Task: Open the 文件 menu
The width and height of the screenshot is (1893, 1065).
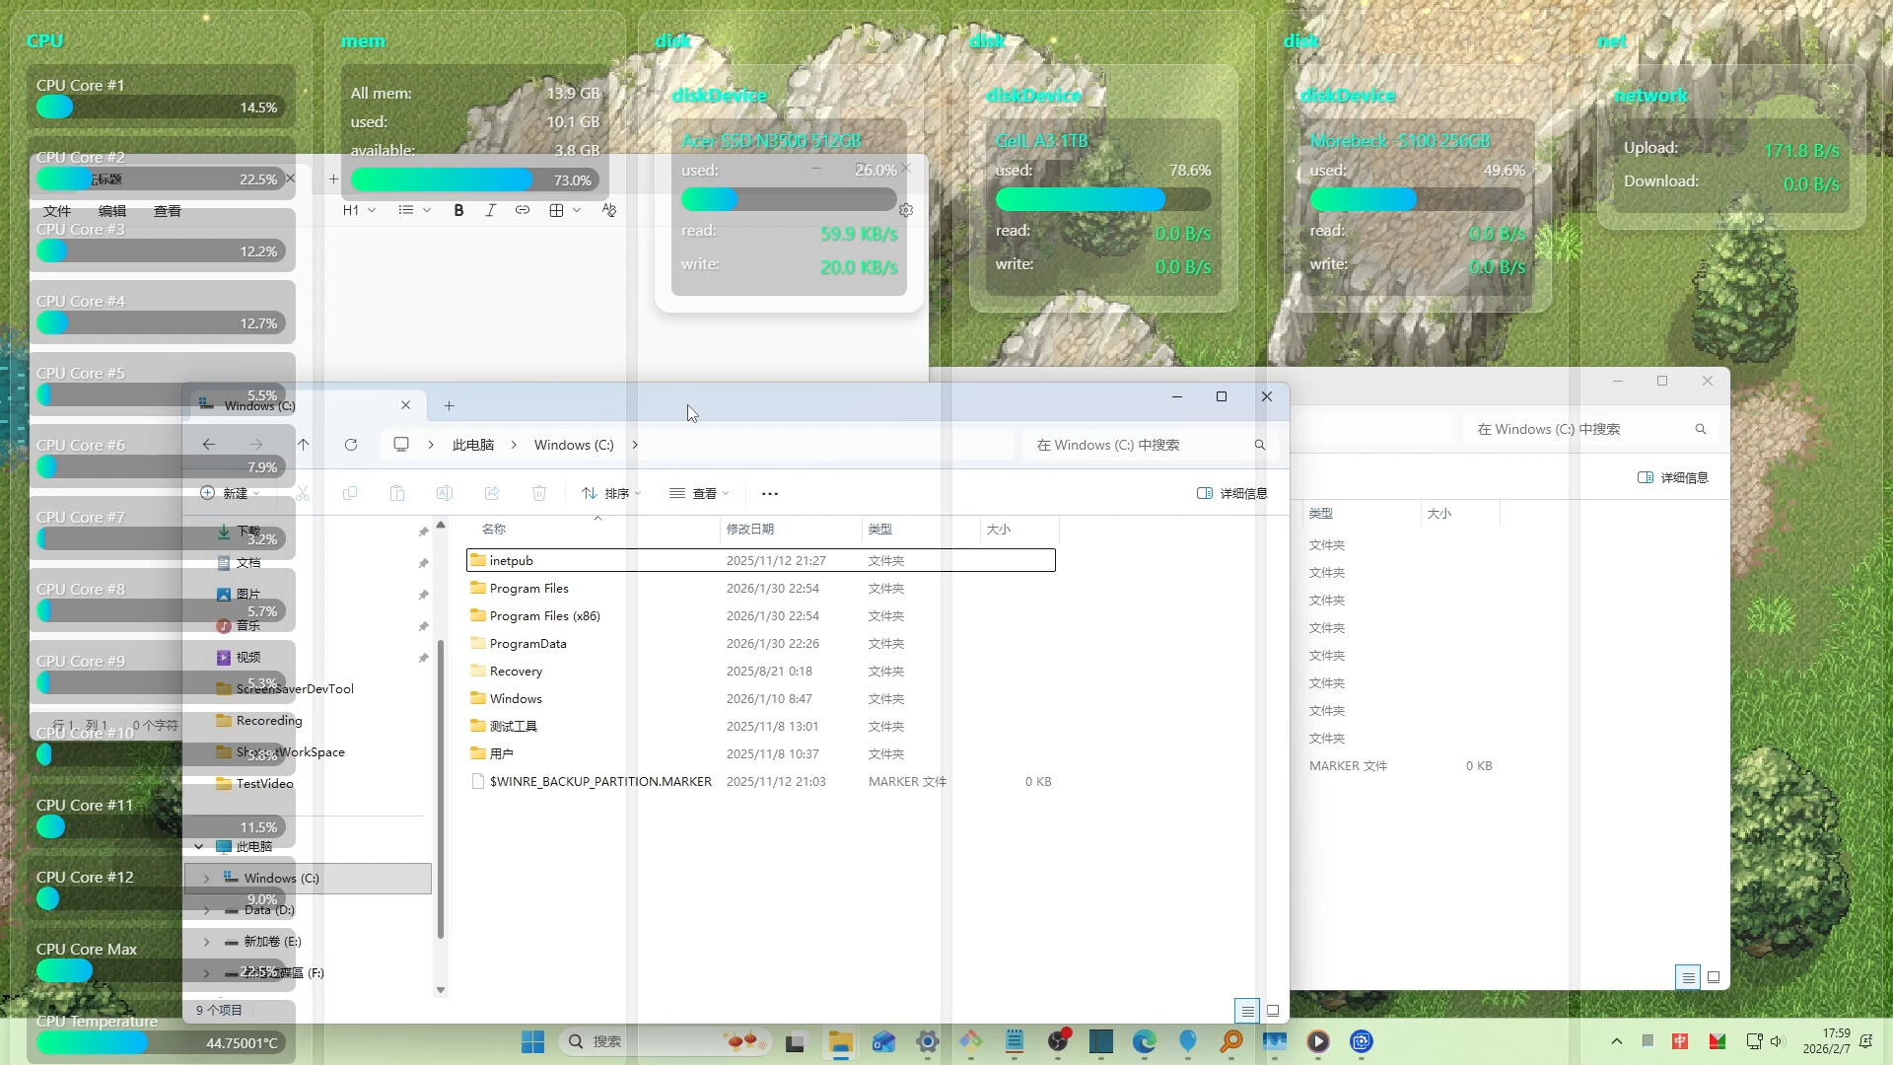Action: tap(57, 210)
